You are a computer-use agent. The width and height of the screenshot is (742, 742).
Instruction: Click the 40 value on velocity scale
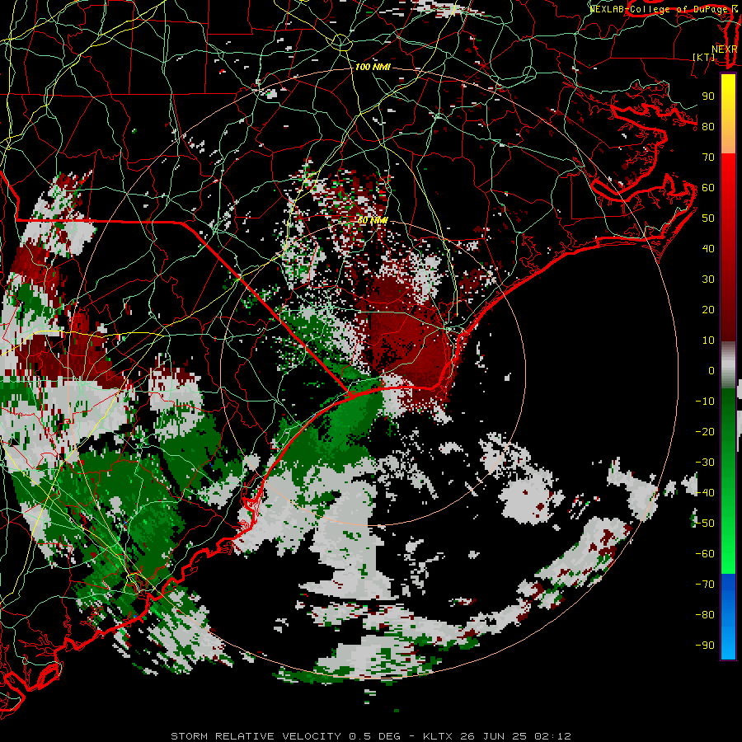(x=708, y=248)
